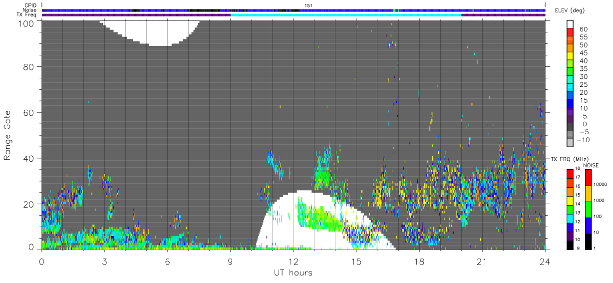Viewport: 613px width, 283px height.
Task: Click the 80 tick label on Range Gate axis
Action: point(29,67)
